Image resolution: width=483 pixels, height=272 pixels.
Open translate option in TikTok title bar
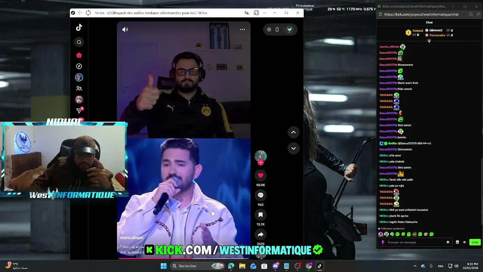246,13
